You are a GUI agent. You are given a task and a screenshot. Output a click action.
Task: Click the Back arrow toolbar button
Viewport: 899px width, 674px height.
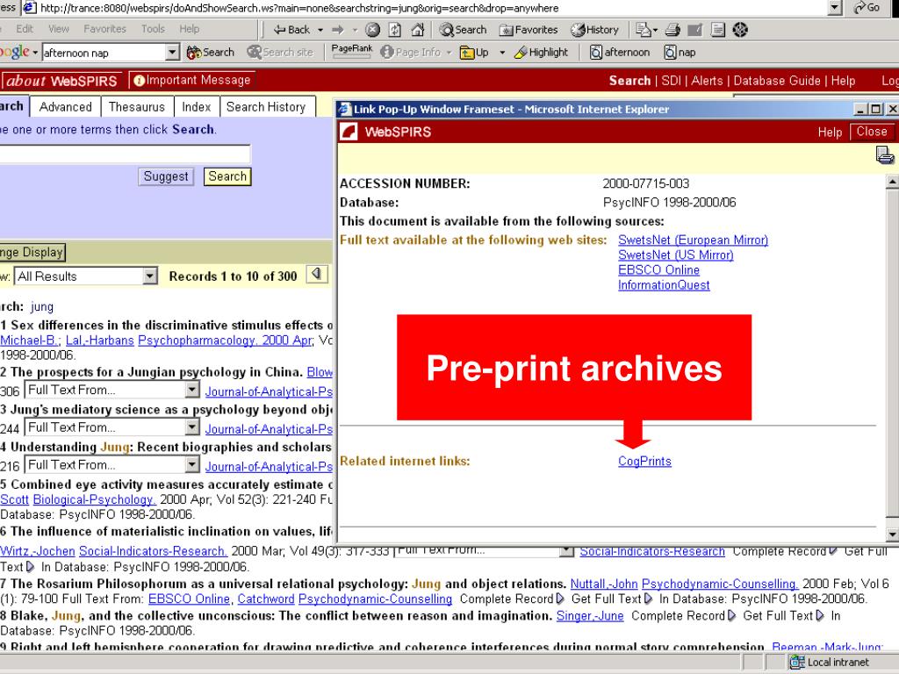coord(291,30)
